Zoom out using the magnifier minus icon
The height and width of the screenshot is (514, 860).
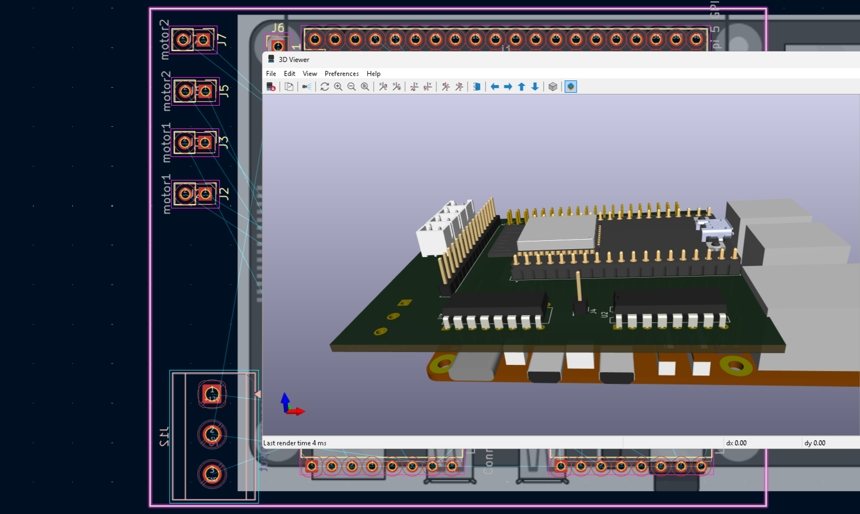pos(351,87)
